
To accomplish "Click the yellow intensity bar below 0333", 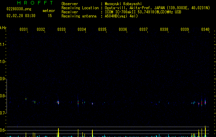I will click(x=58, y=133).
